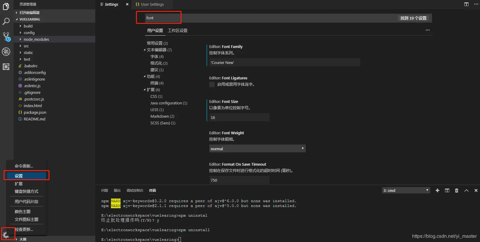Switch to the Settings editor tab
Image resolution: width=480 pixels, height=242 pixels.
(x=111, y=4)
